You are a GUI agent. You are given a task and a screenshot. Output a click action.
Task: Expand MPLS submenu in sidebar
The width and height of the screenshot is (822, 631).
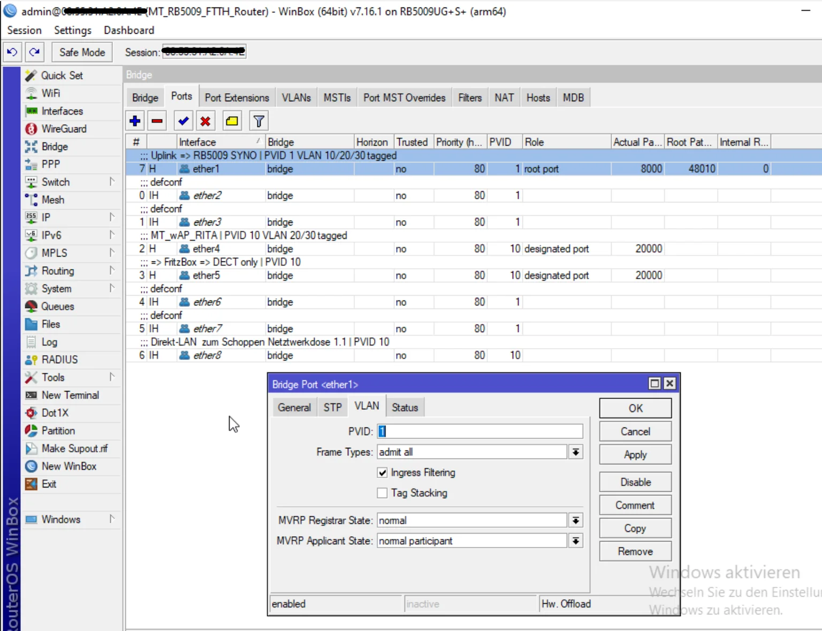pyautogui.click(x=112, y=252)
